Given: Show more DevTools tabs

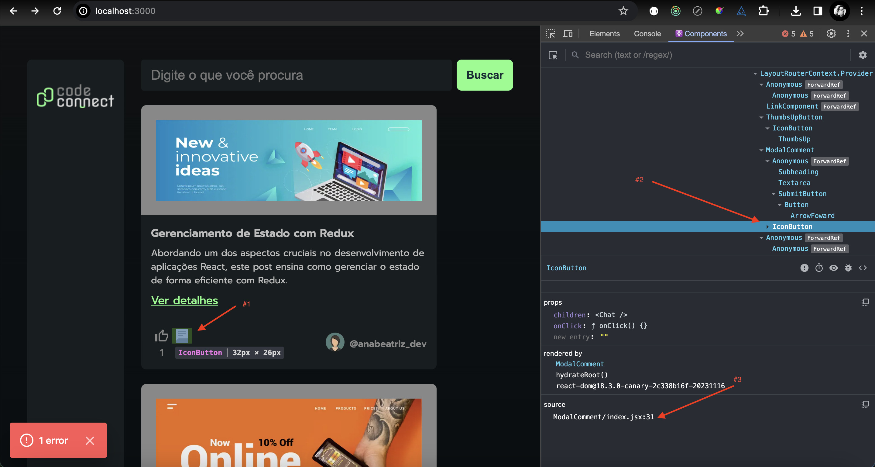Looking at the screenshot, I should [740, 34].
